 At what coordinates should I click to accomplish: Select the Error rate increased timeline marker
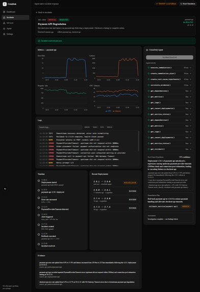click(x=39, y=198)
